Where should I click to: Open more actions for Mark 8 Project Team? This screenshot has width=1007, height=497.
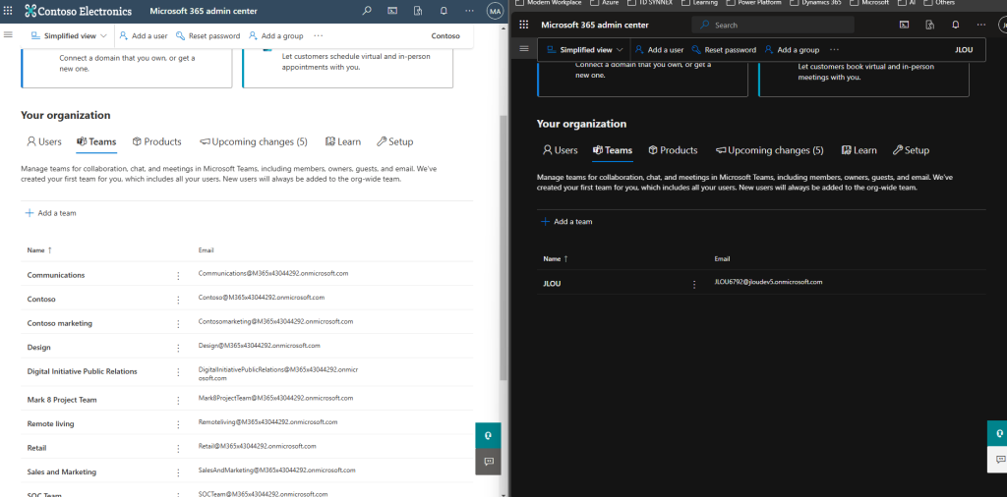pos(179,400)
